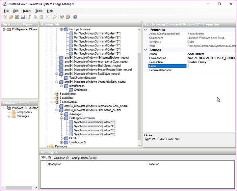Collapse the FirstLogonCommands node
The height and width of the screenshot is (191, 237).
click(62, 118)
